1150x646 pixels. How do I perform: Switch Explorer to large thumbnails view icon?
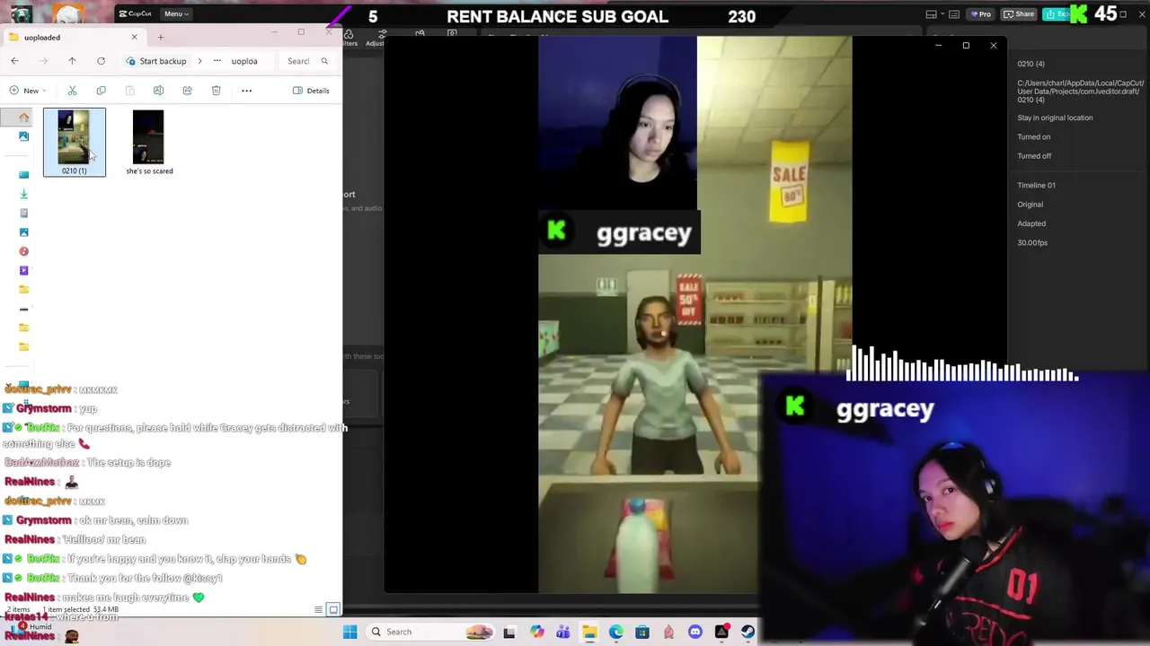(x=333, y=610)
